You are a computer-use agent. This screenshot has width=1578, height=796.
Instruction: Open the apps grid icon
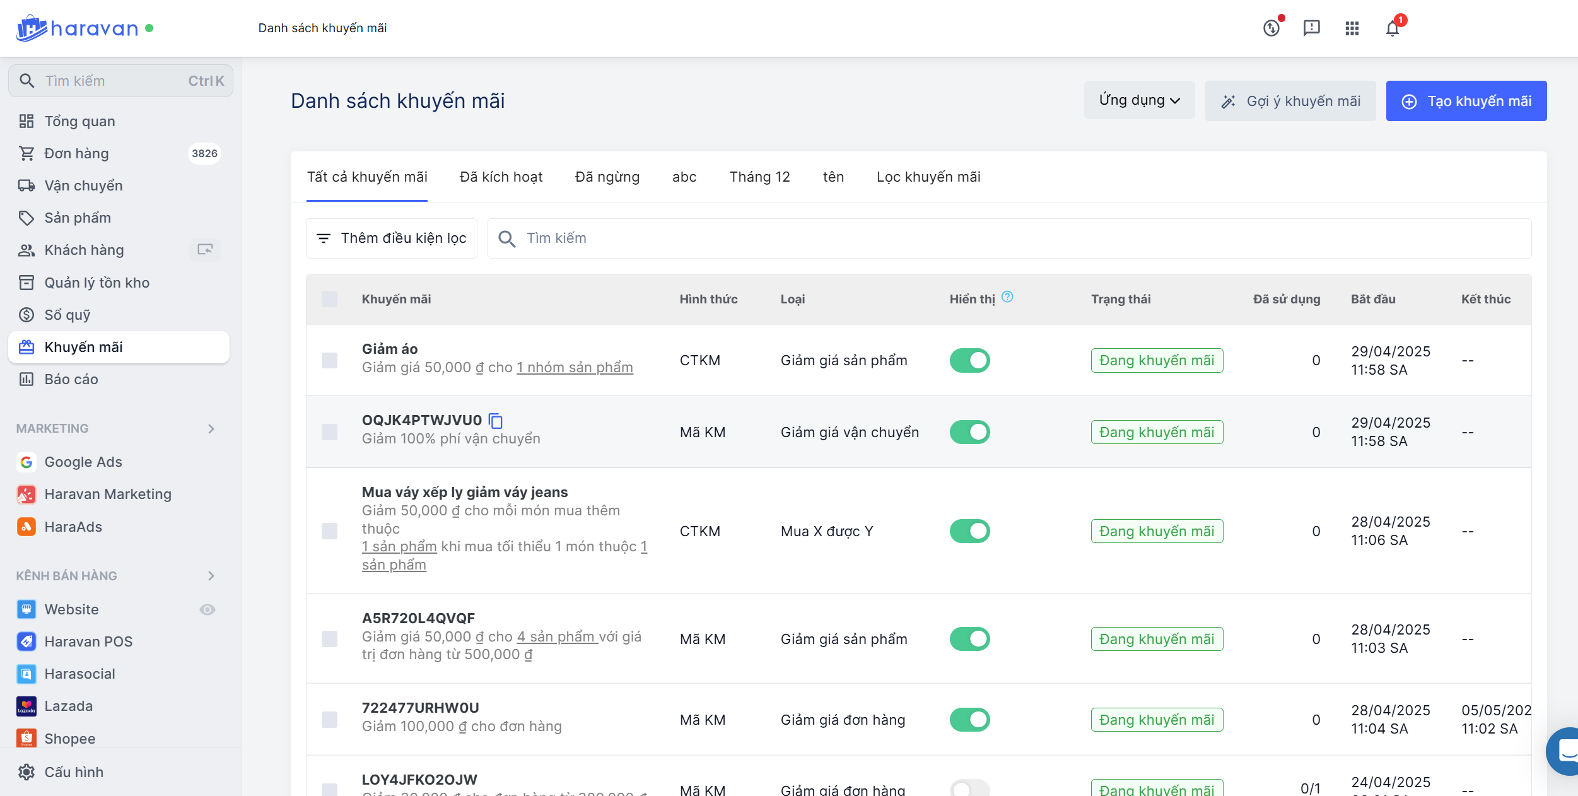[x=1352, y=28]
